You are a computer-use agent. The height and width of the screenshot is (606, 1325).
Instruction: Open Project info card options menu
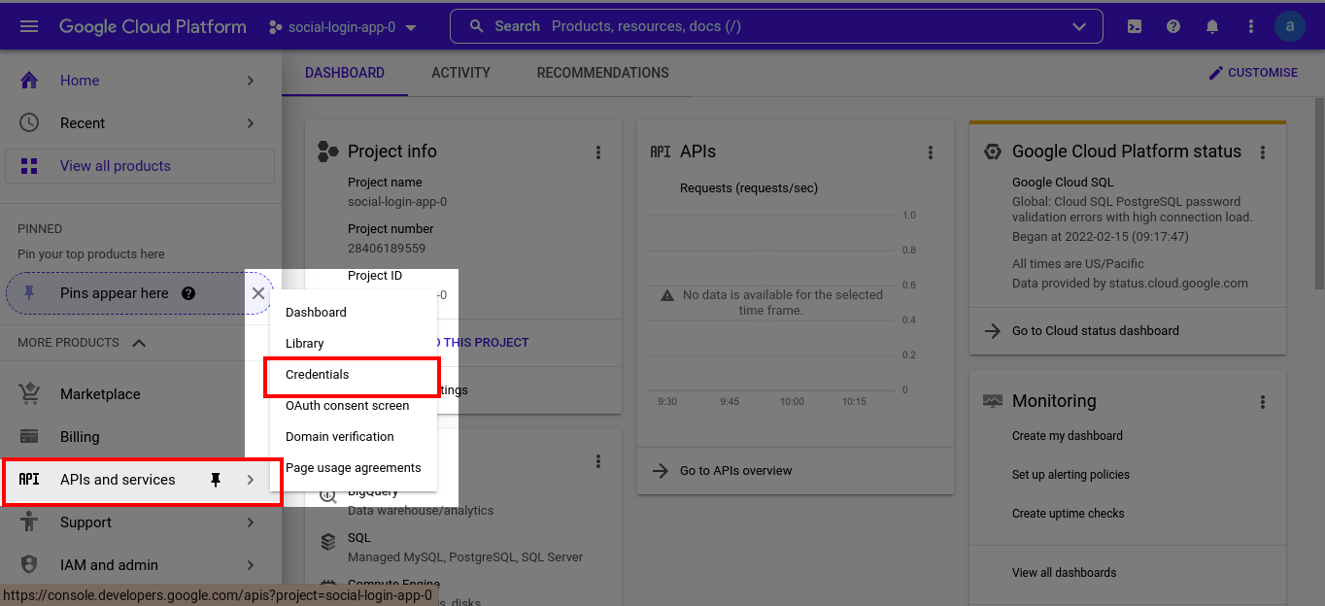tap(598, 152)
